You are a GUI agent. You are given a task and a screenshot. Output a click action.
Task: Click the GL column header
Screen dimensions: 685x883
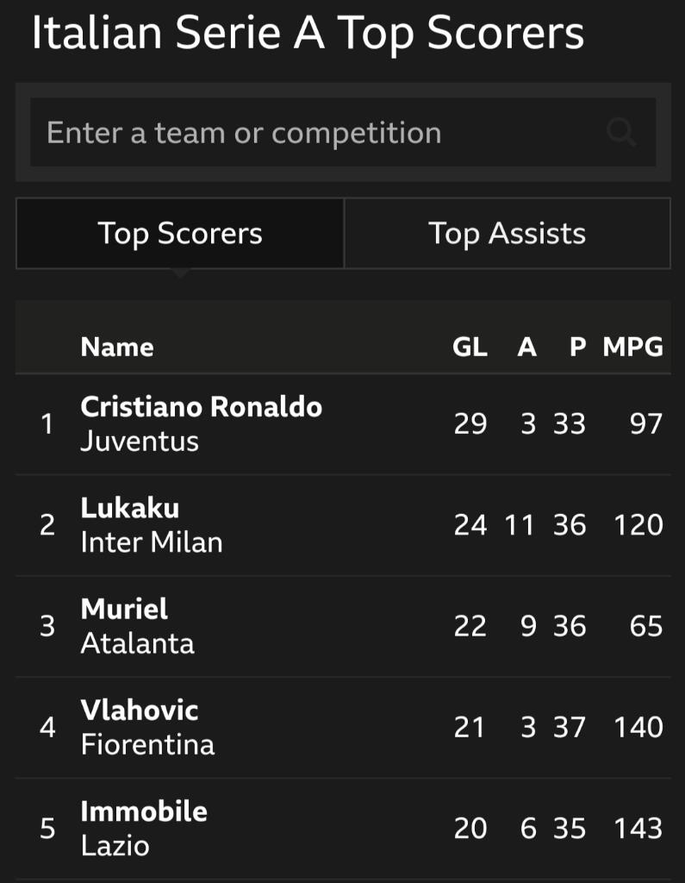tap(470, 347)
